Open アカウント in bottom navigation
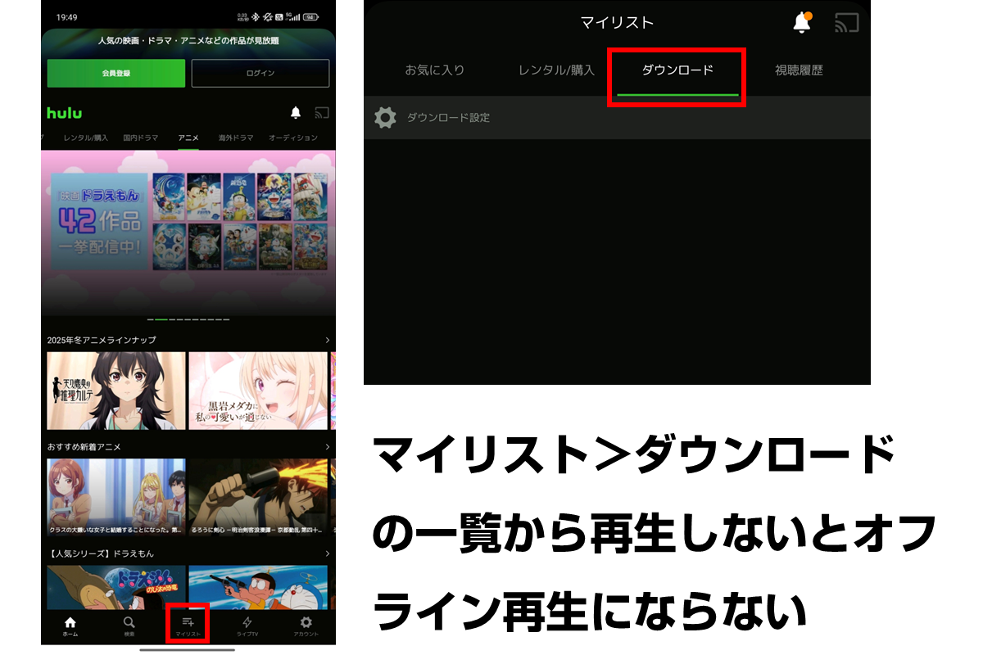The height and width of the screenshot is (655, 983). [x=306, y=626]
